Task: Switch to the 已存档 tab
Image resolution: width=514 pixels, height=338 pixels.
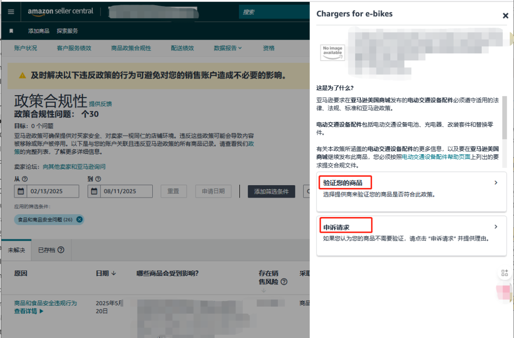Action: [x=51, y=250]
